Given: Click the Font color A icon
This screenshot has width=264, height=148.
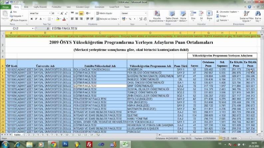Looking at the screenshot, I should 64,19.
